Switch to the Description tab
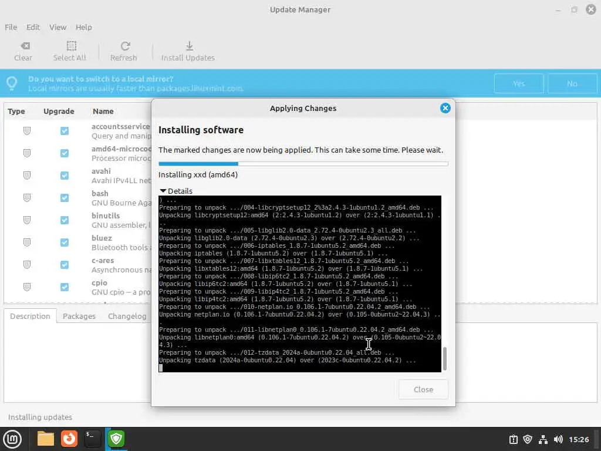The height and width of the screenshot is (451, 601). tap(30, 316)
